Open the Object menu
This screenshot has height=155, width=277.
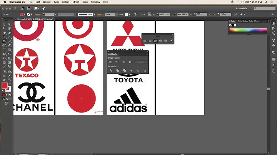[47, 2]
